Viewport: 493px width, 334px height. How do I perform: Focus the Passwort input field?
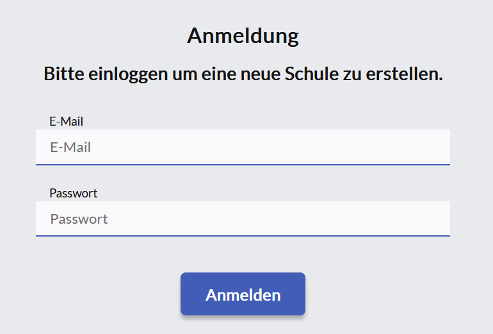[243, 219]
